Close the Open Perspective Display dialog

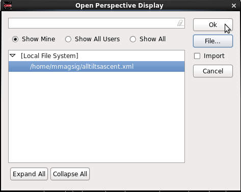tap(234, 6)
